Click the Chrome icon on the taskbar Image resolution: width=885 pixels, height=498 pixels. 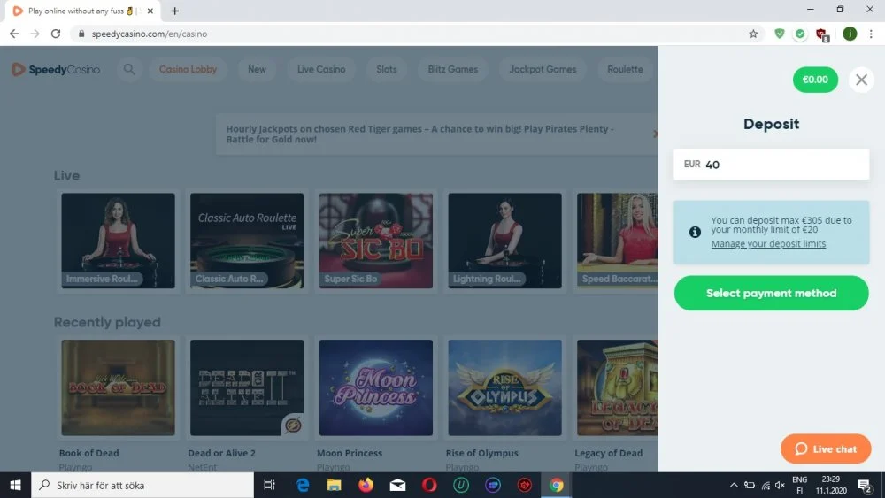[x=556, y=485]
